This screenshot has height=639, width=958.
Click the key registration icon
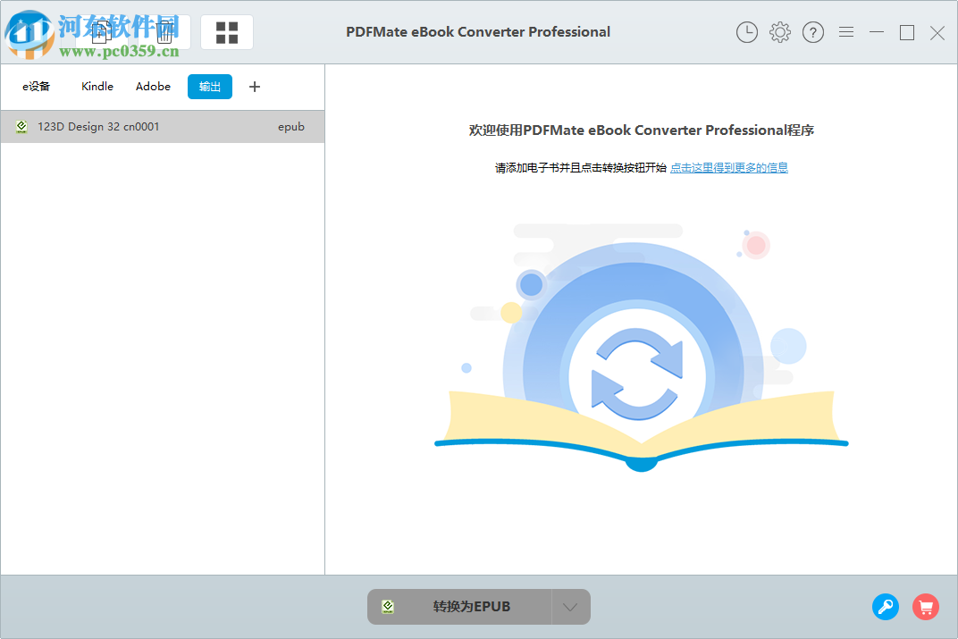point(886,607)
